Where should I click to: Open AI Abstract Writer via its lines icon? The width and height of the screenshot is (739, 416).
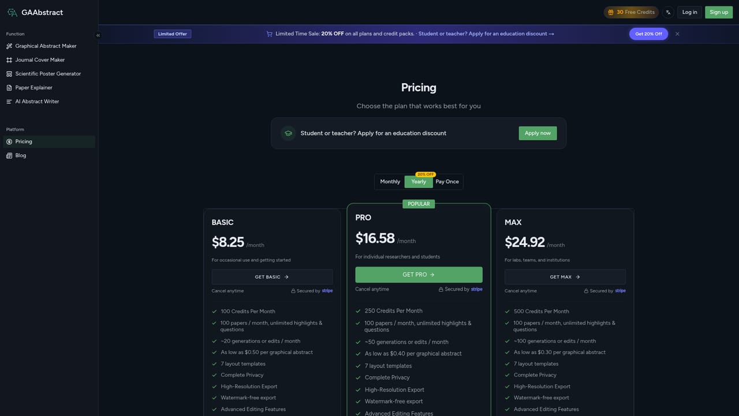coord(9,102)
